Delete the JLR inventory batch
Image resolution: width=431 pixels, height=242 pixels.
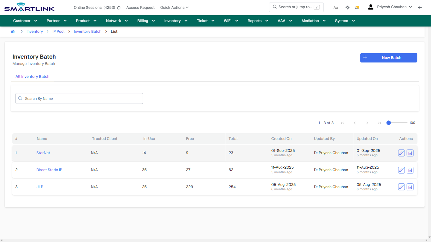(x=410, y=187)
